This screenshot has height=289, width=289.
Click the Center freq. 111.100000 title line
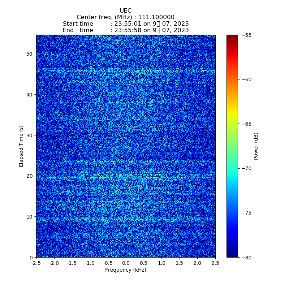click(x=125, y=17)
